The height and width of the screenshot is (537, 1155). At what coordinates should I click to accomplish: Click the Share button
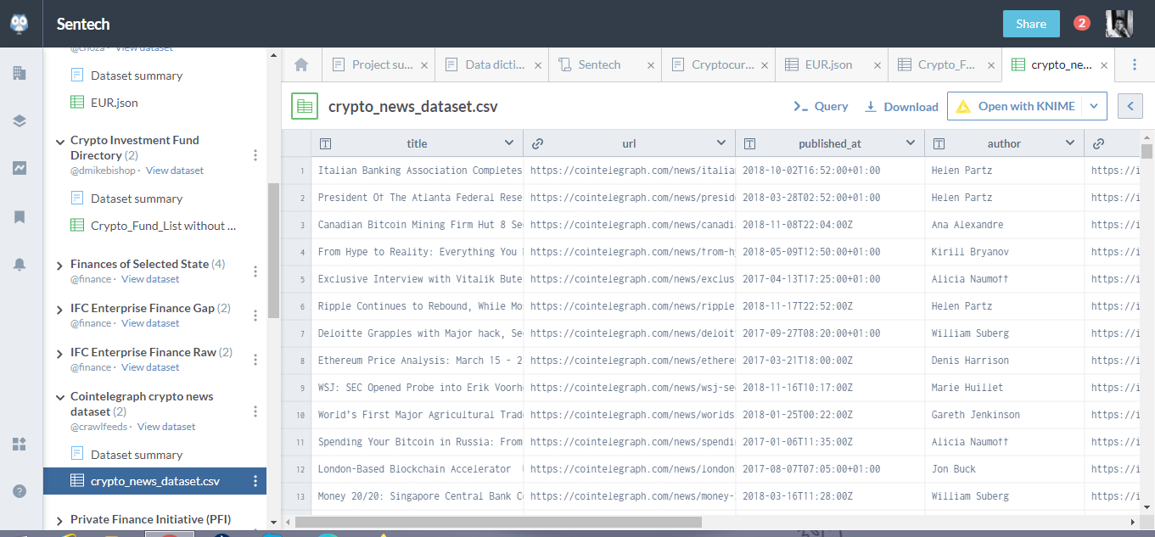coord(1031,24)
